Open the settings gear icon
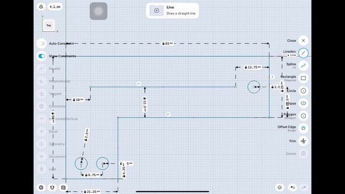345x194 pixels. pyautogui.click(x=41, y=188)
